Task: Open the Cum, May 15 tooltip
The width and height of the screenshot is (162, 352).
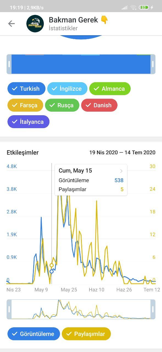Action: point(91,180)
